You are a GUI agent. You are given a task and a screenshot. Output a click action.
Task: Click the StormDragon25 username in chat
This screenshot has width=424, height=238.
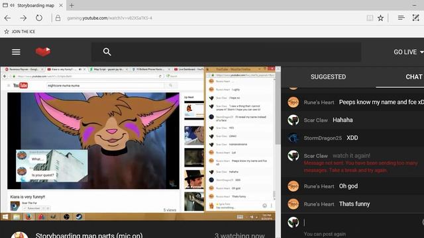coord(323,138)
